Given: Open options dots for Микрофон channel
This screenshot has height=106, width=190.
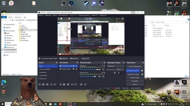Looking at the screenshot, I should [x=103, y=69].
